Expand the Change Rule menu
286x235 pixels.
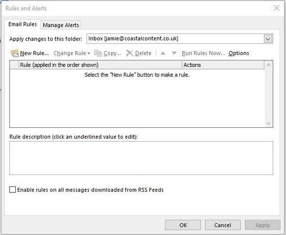pyautogui.click(x=71, y=53)
